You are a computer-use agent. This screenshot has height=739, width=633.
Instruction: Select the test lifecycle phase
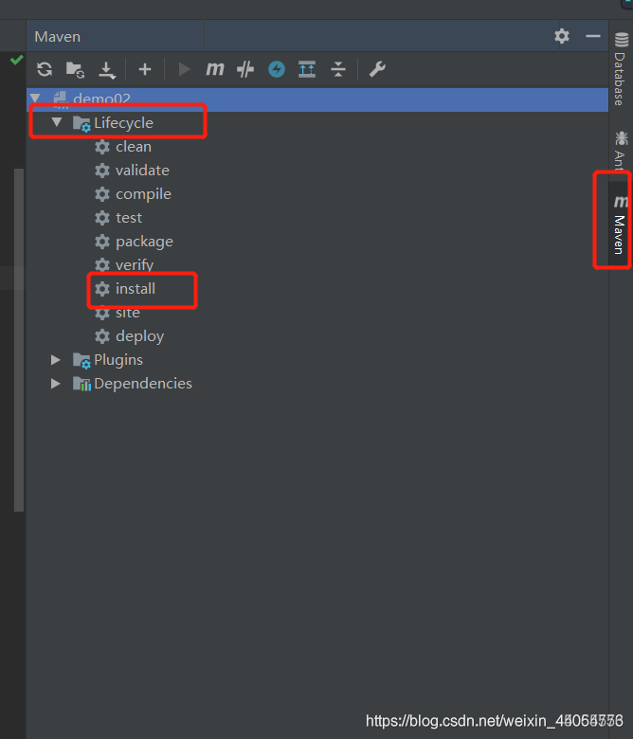tap(129, 218)
